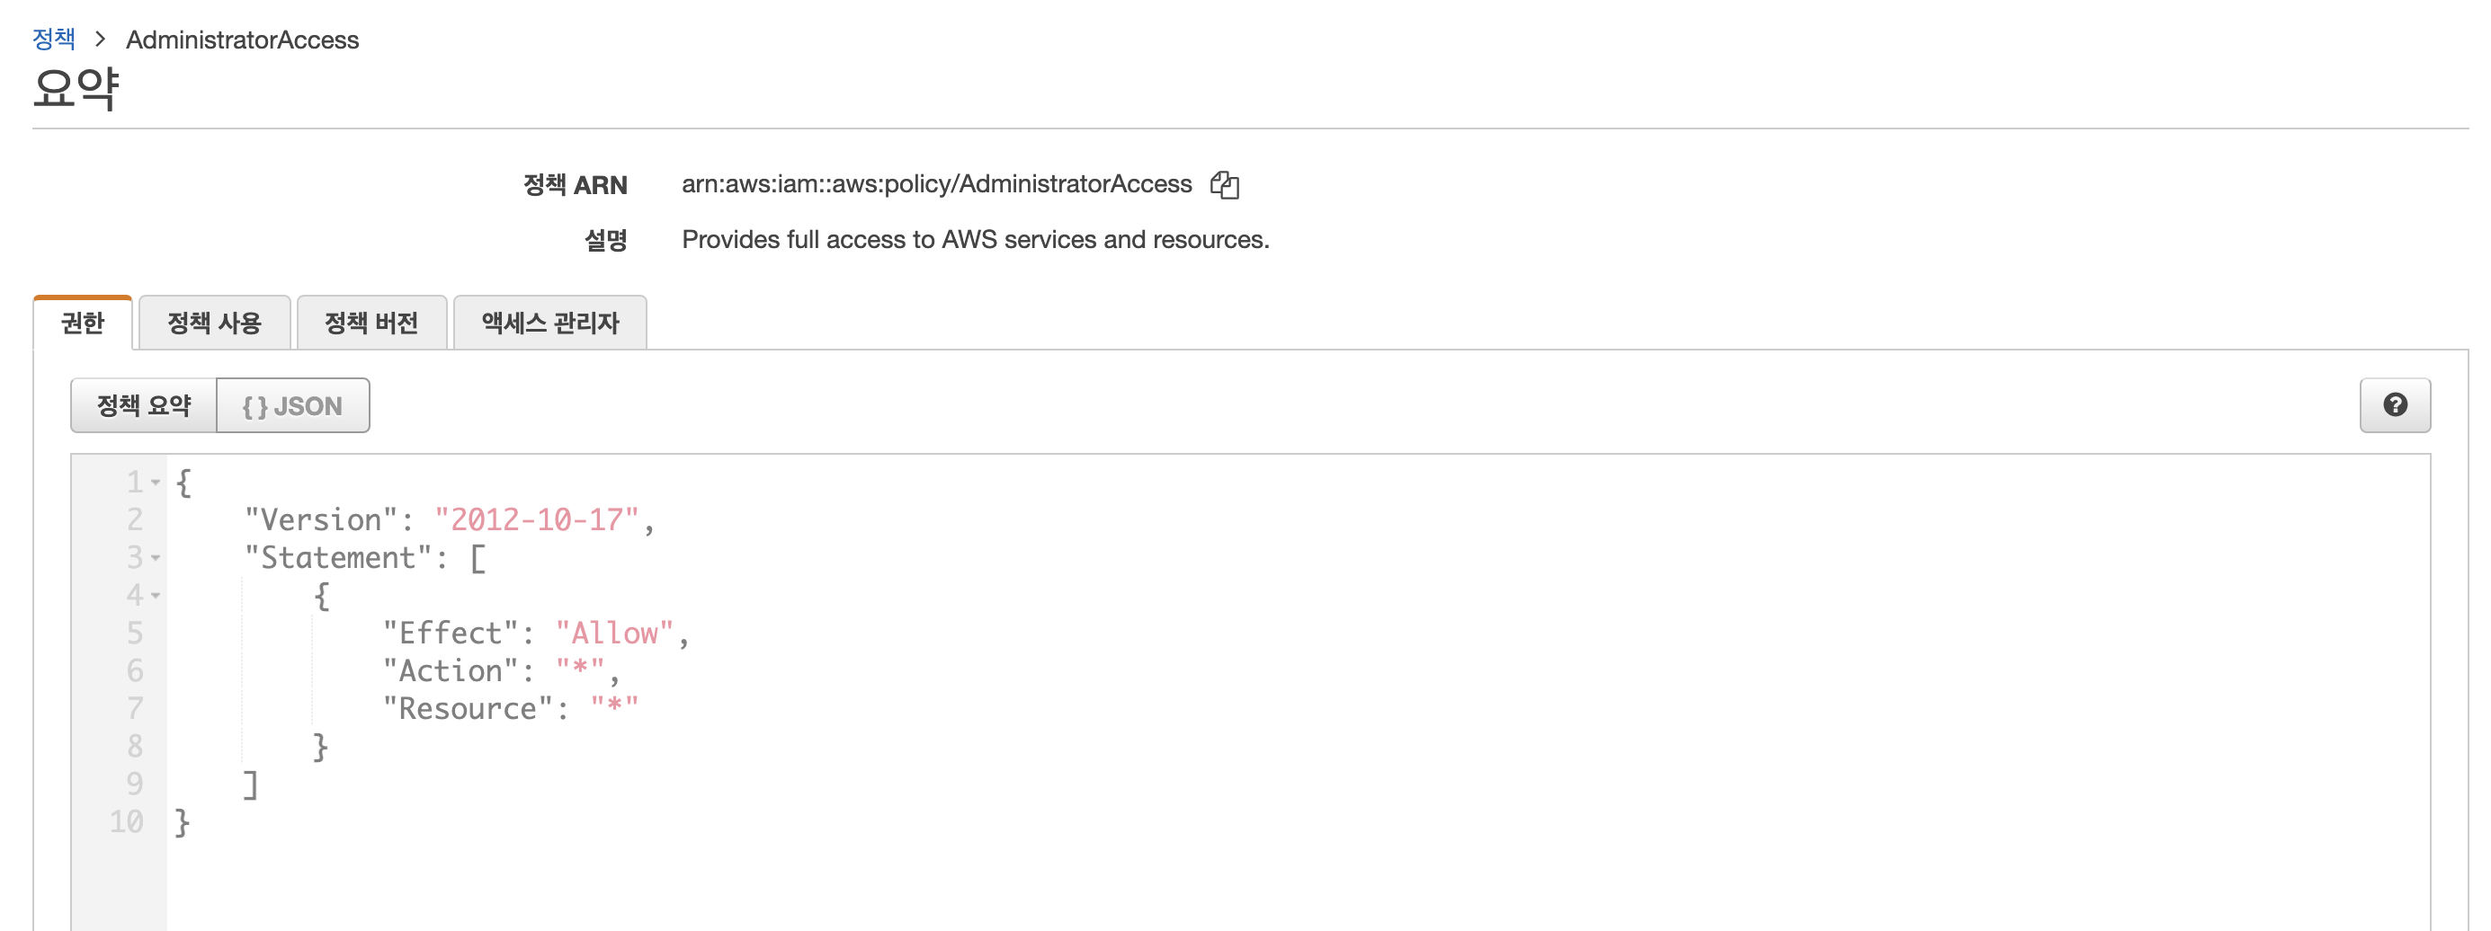
Task: Show the 정책 요약 view
Action: click(x=144, y=406)
